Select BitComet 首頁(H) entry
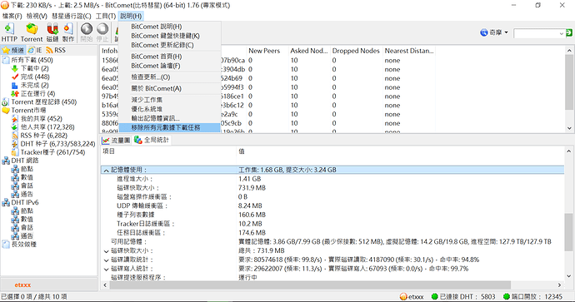575x302 pixels. click(x=170, y=57)
